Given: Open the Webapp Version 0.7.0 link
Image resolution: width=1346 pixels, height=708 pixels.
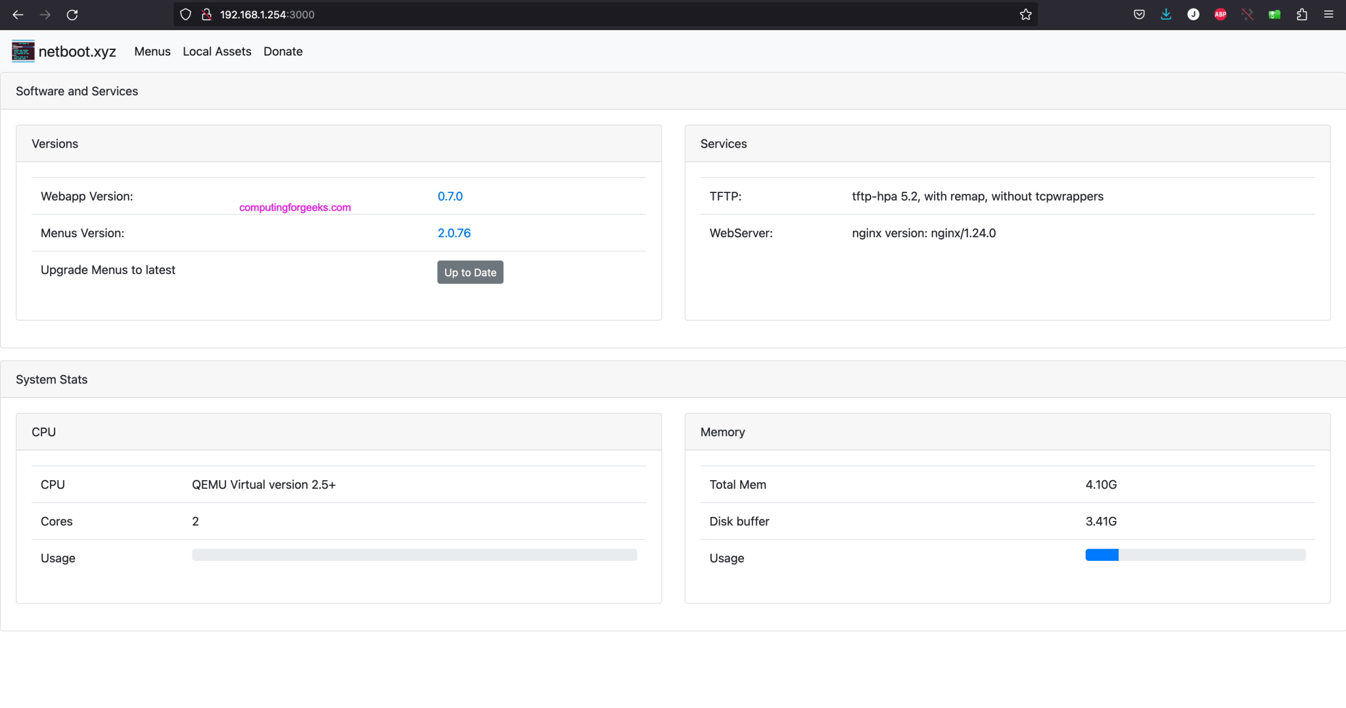Looking at the screenshot, I should [450, 196].
